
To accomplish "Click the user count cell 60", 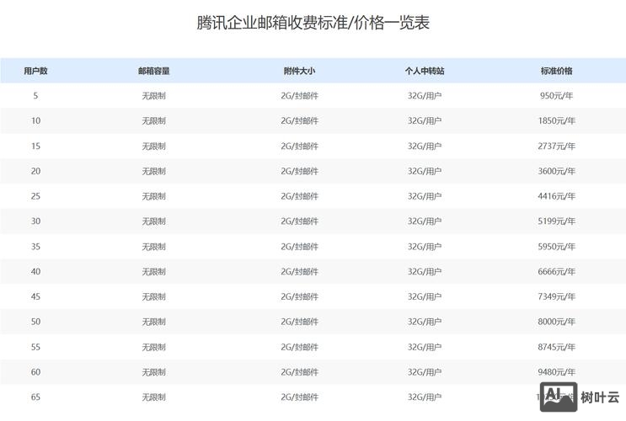I will click(35, 372).
